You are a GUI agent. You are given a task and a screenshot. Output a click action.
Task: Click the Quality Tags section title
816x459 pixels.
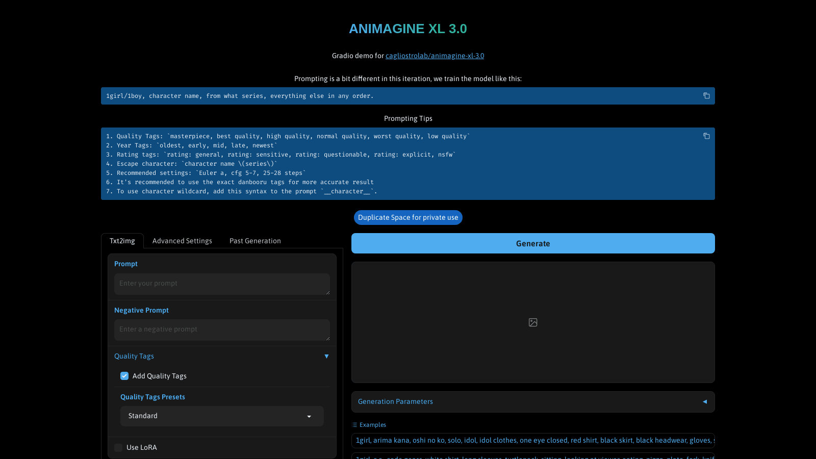coord(134,356)
